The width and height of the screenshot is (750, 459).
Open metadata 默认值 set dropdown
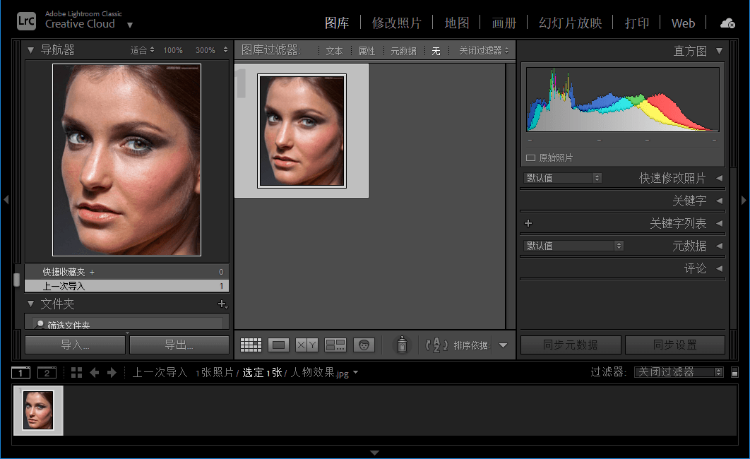click(573, 246)
